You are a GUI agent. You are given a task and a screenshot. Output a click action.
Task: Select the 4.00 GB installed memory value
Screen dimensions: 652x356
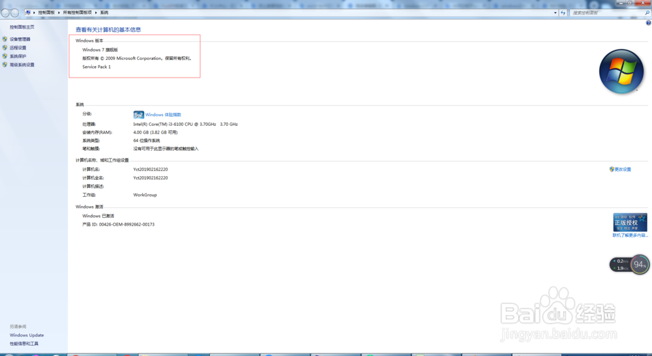click(156, 132)
